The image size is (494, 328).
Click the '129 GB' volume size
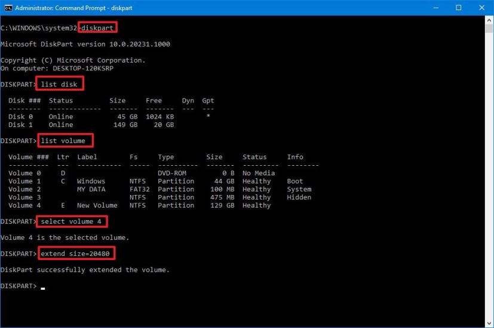click(x=222, y=205)
